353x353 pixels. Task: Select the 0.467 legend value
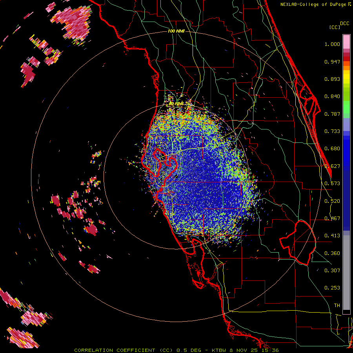[x=332, y=218]
